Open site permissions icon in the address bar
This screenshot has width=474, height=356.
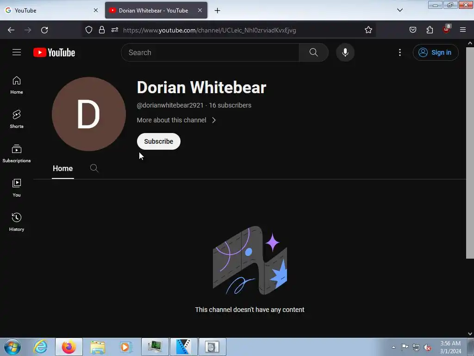pyautogui.click(x=115, y=30)
